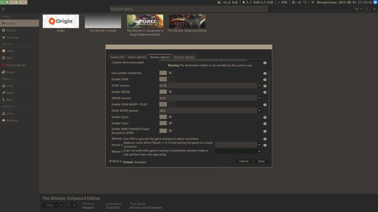Reset the Virtual desktop resolution option
Screen dimensions: 378x212
pos(265,145)
